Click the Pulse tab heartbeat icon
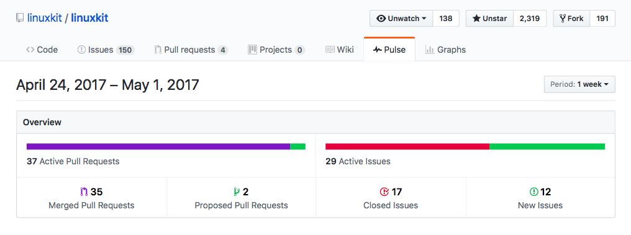 pos(378,50)
